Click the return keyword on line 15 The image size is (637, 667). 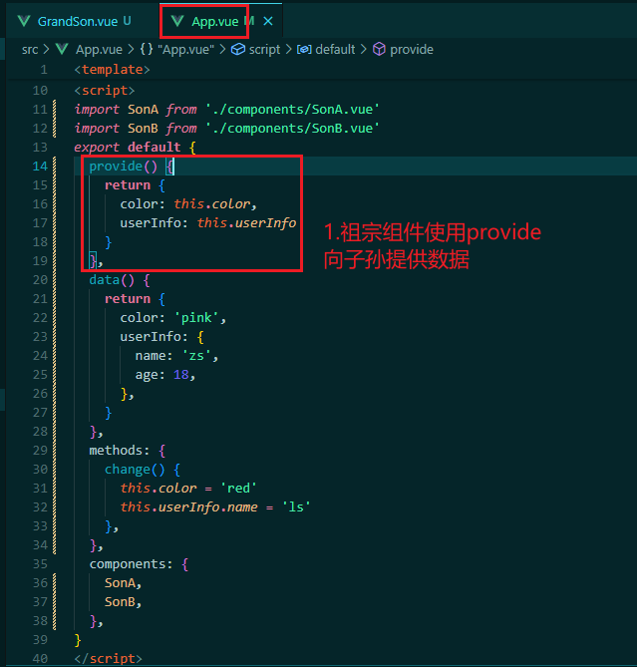128,185
